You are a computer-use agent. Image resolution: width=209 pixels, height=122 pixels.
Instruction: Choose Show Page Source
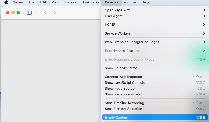click(x=155, y=88)
